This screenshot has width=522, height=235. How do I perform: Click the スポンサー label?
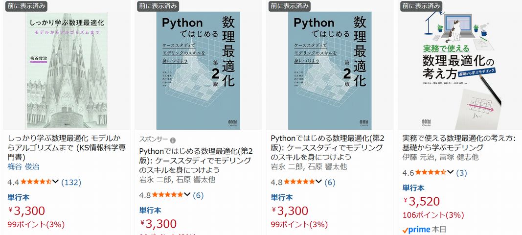(x=153, y=140)
